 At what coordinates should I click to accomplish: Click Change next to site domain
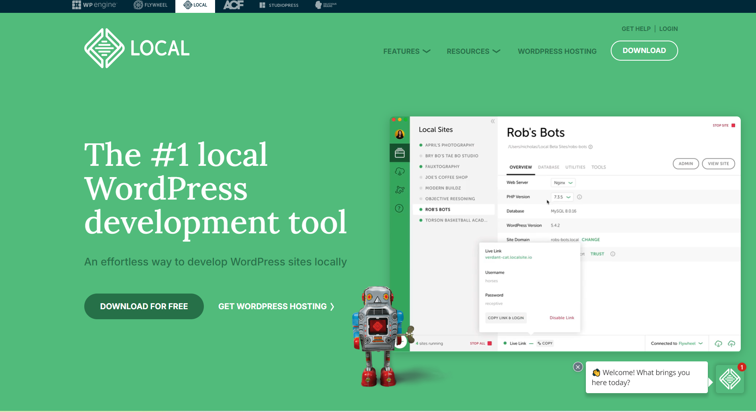pyautogui.click(x=591, y=240)
